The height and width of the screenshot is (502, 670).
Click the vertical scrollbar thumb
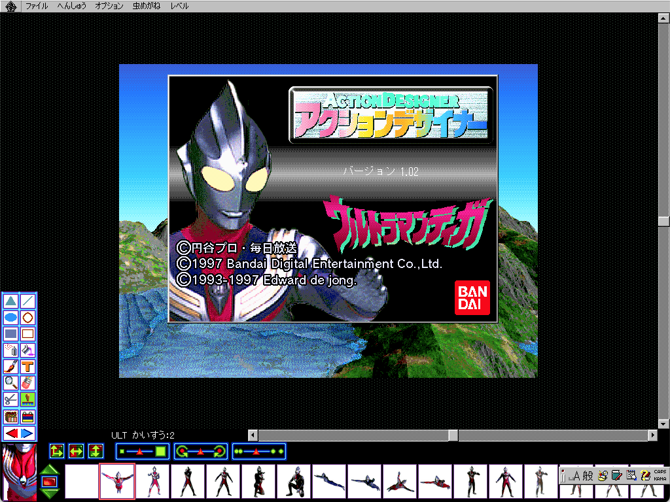663,221
